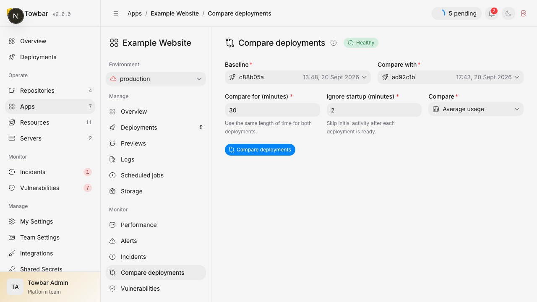This screenshot has width=537, height=302.
Task: Select Apps in main sidebar
Action: (x=50, y=107)
